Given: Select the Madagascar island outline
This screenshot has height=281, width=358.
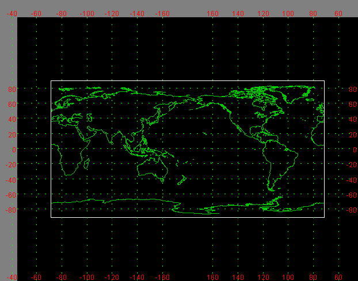Looking at the screenshot, I should point(86,163).
